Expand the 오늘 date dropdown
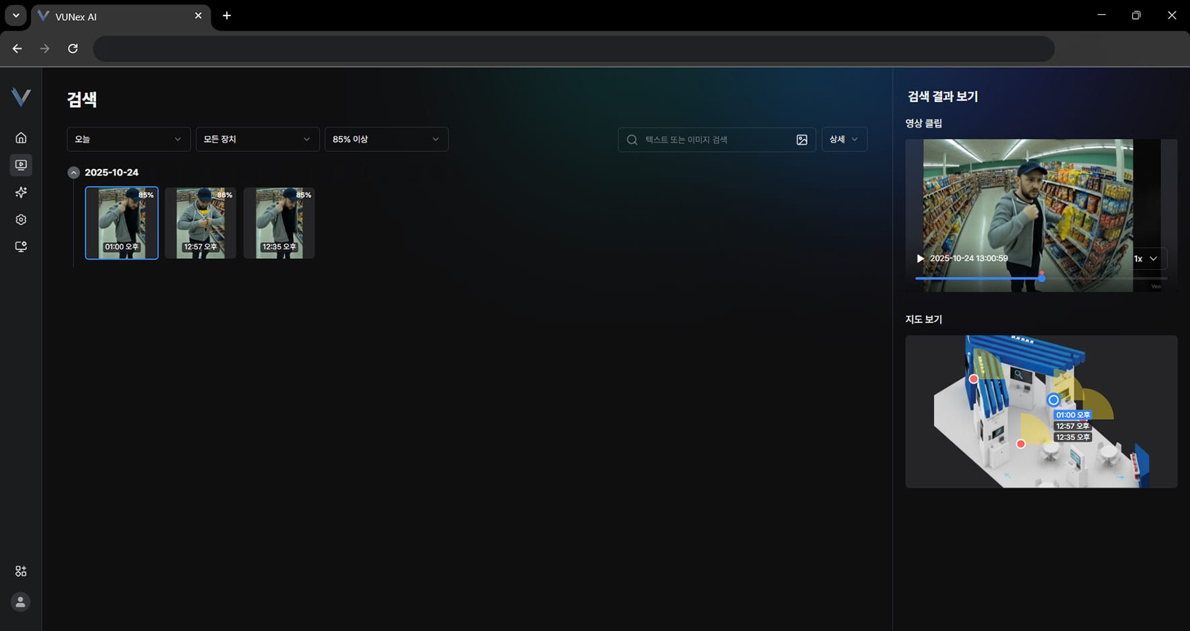The width and height of the screenshot is (1190, 631). click(129, 139)
